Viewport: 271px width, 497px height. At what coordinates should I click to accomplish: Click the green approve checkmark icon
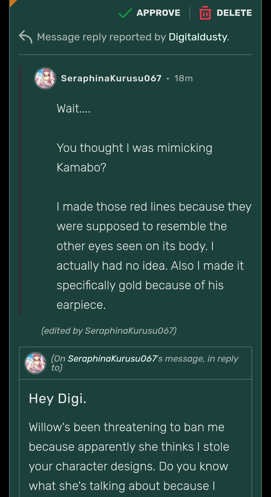pyautogui.click(x=125, y=13)
